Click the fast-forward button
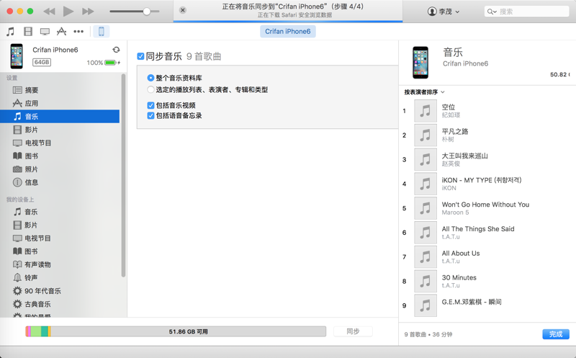 tap(88, 12)
